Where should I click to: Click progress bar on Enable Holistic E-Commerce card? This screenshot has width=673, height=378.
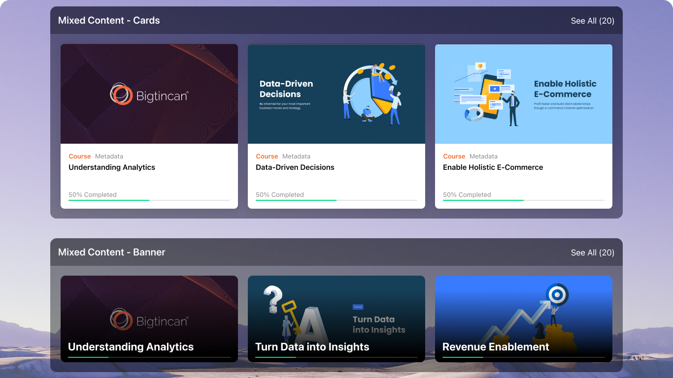pyautogui.click(x=524, y=200)
